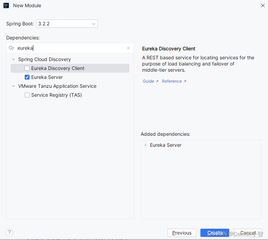Viewport: 268px width, 240px height.
Task: Select the Eureka Server row label
Action: 47,77
